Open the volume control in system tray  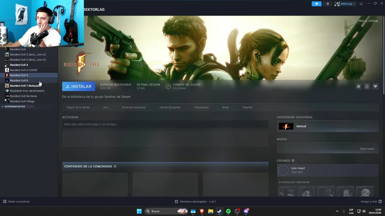point(364,211)
